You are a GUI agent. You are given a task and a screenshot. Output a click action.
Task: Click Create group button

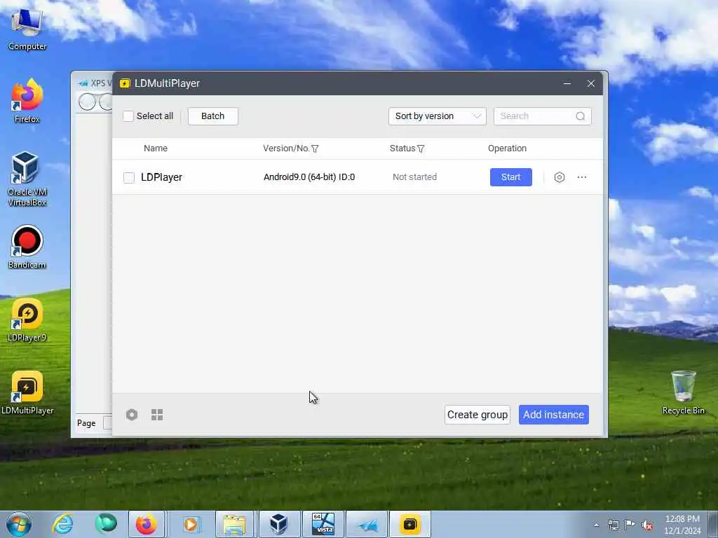point(477,415)
